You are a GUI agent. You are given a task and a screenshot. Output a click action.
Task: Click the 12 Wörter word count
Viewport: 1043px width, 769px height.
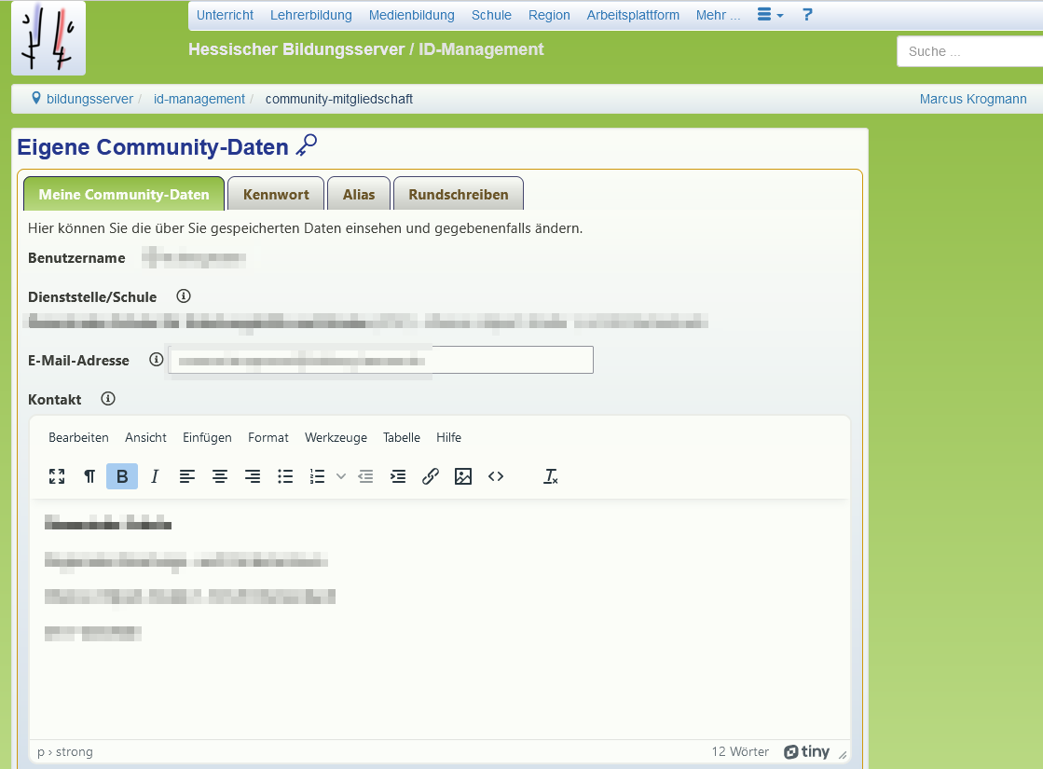740,751
